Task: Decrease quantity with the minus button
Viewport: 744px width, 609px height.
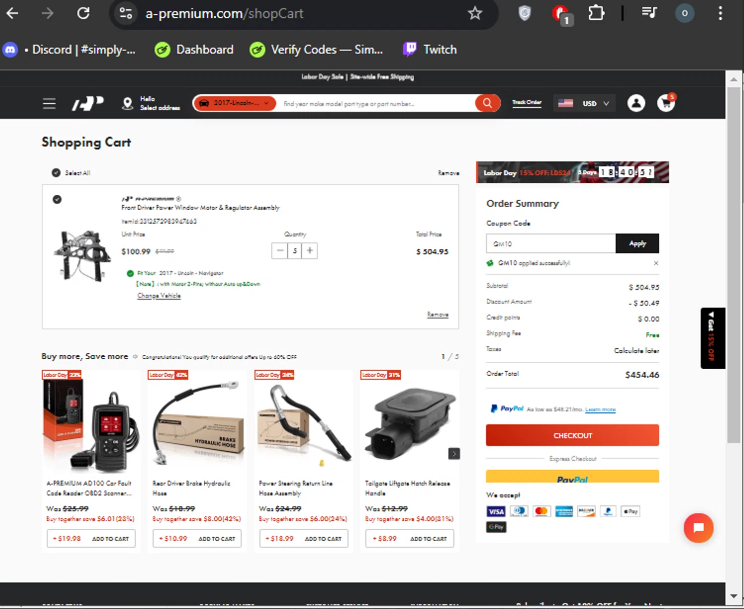Action: tap(280, 251)
